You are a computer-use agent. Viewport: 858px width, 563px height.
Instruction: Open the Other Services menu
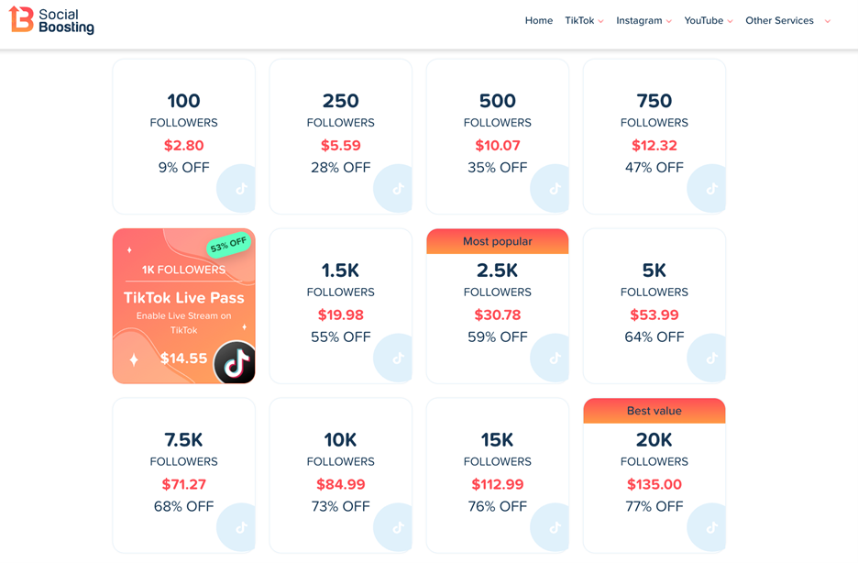point(787,20)
